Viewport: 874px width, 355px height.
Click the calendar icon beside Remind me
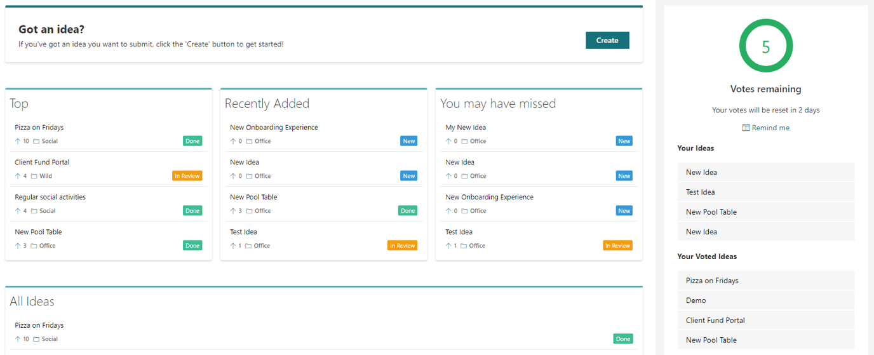tap(746, 128)
